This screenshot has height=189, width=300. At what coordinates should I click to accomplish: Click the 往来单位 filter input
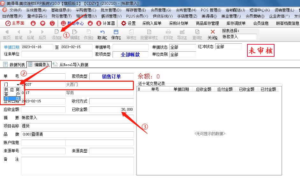coord(57,54)
